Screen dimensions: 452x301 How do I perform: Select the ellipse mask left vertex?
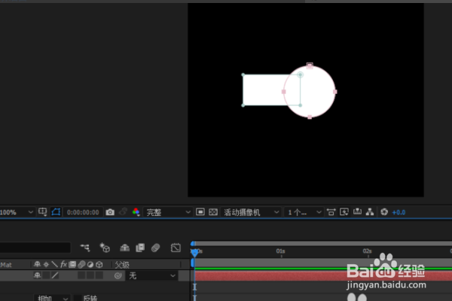pos(284,92)
